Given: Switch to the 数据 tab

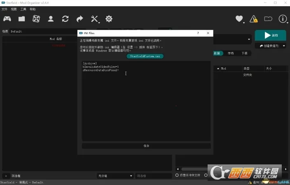Looking at the screenshot, I should click(217, 53).
